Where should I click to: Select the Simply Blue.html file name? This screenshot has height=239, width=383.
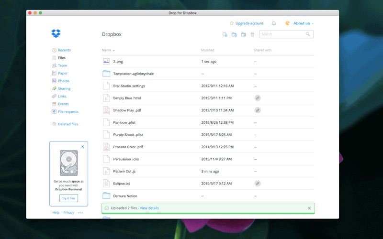pos(127,98)
